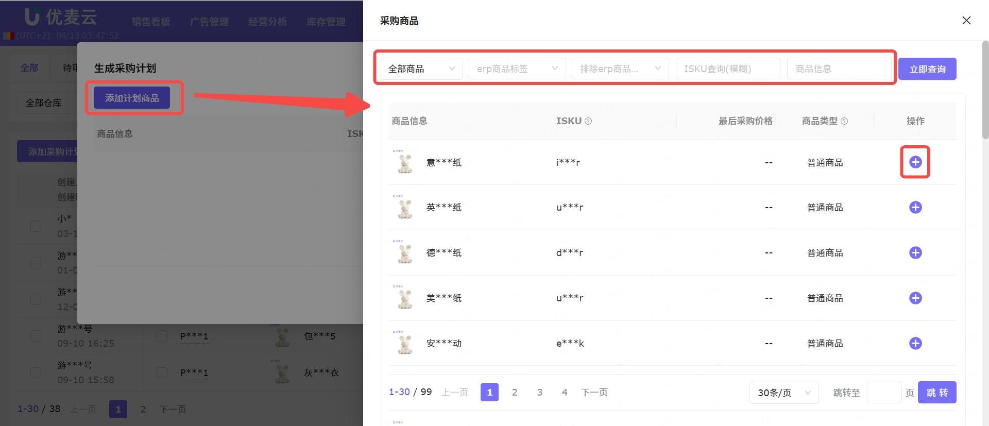The height and width of the screenshot is (426, 989).
Task: Open the 全部商品 dropdown
Action: [421, 69]
